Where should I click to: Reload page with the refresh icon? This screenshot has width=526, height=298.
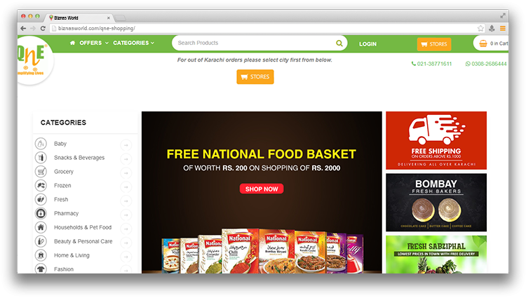pyautogui.click(x=43, y=29)
